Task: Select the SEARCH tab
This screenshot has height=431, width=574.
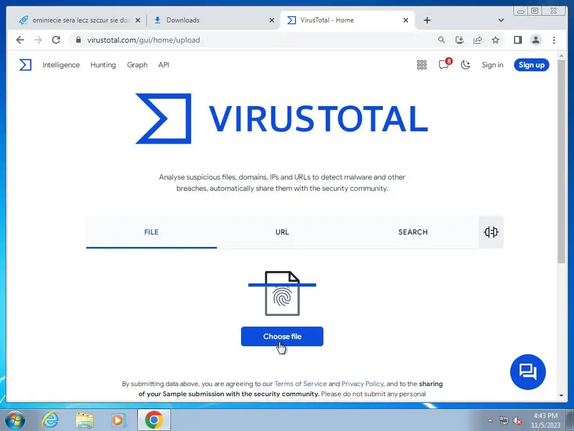Action: [x=413, y=232]
